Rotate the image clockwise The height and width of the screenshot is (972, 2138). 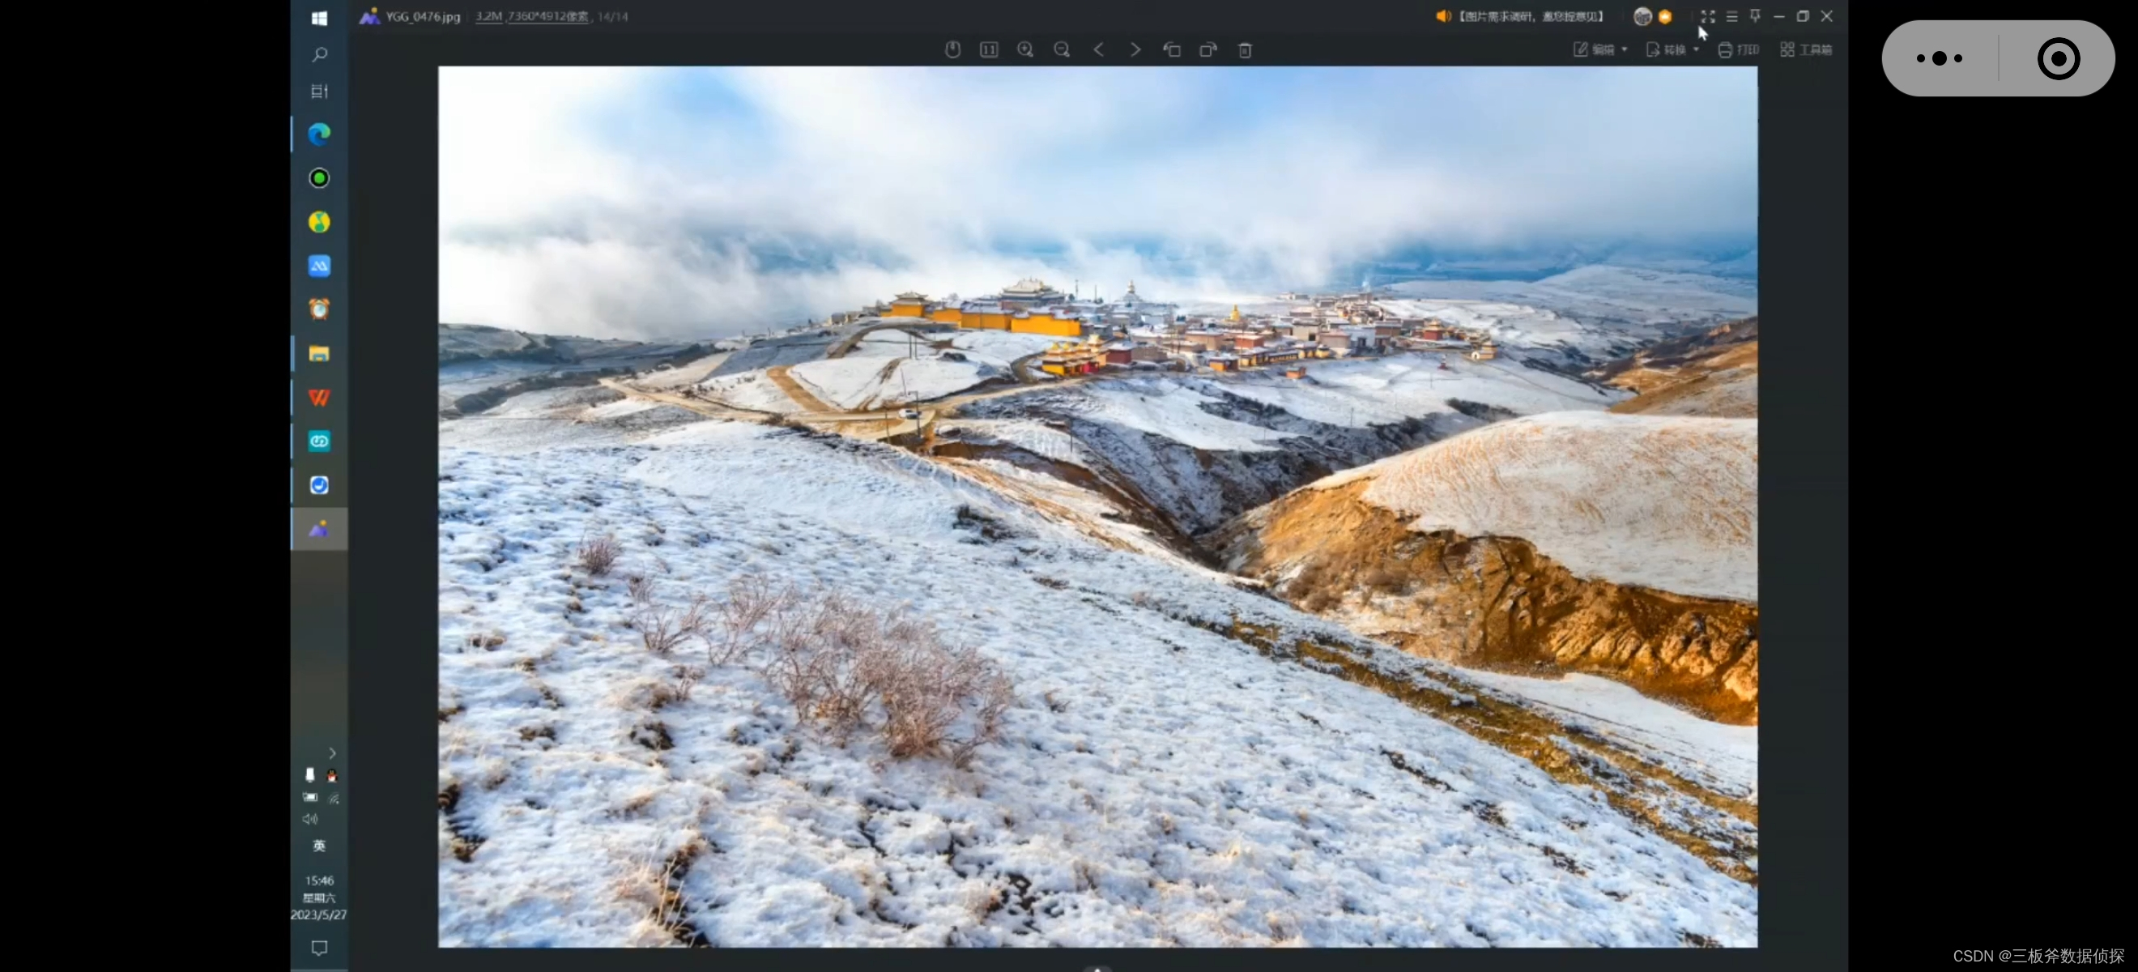(x=1207, y=49)
